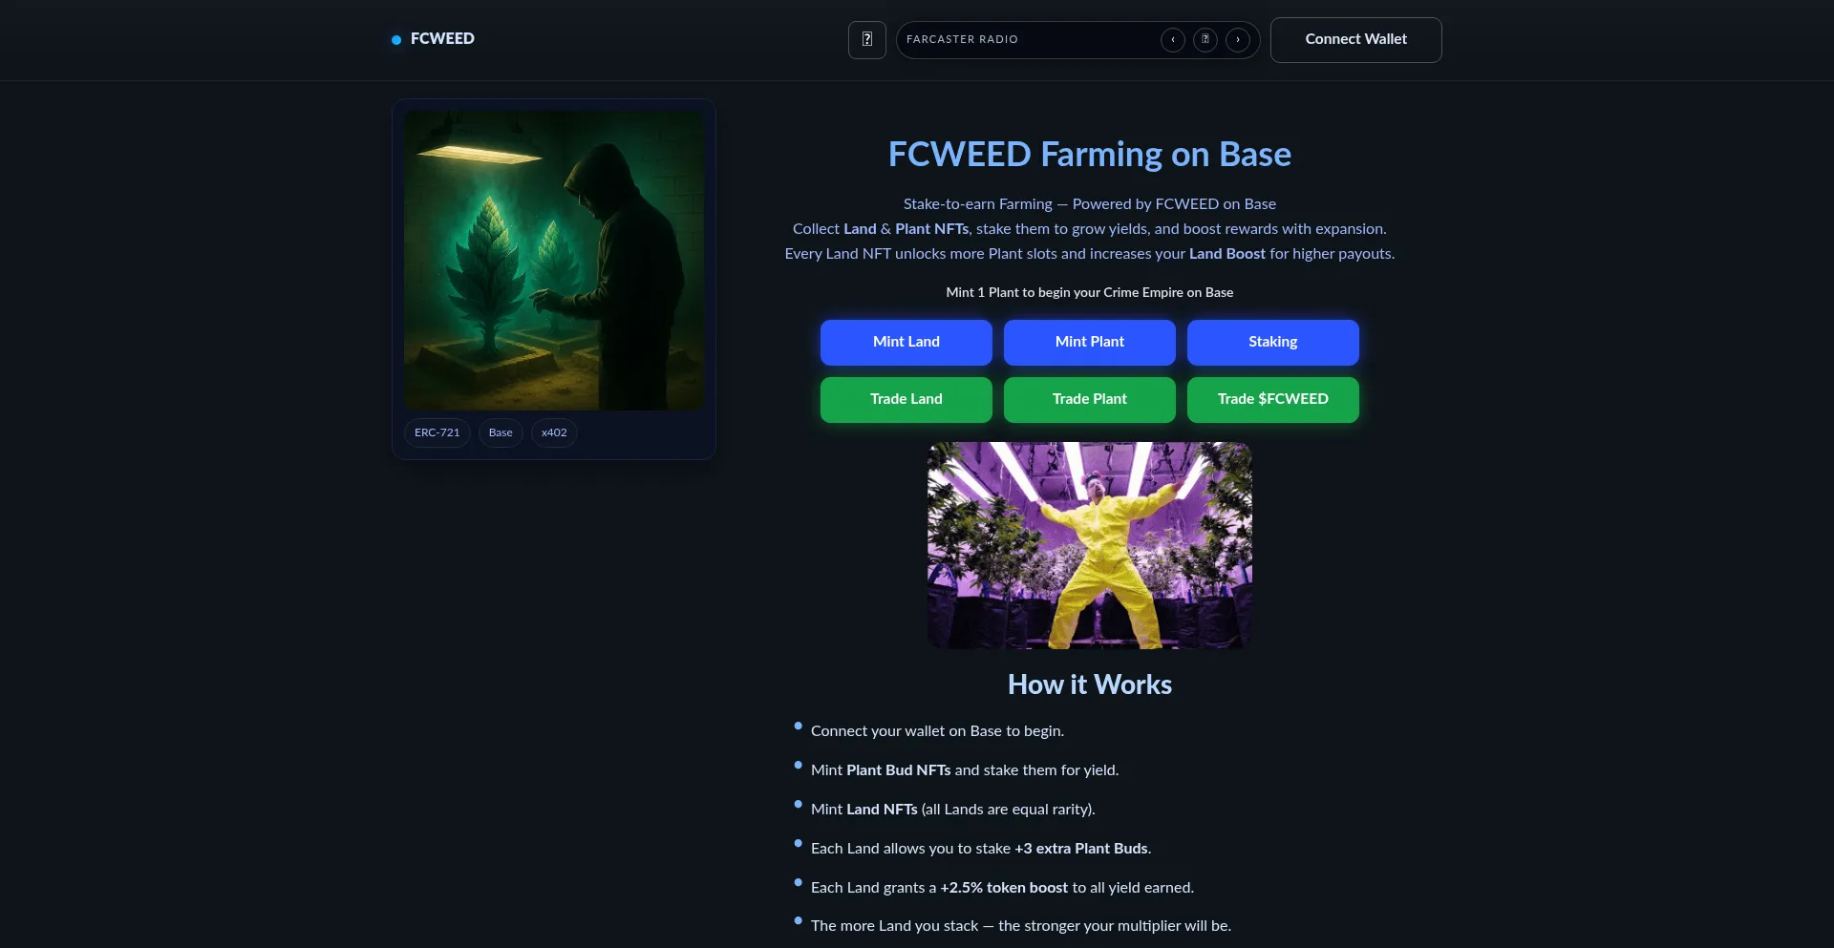Open the Mint Land section
The width and height of the screenshot is (1834, 948).
point(906,342)
